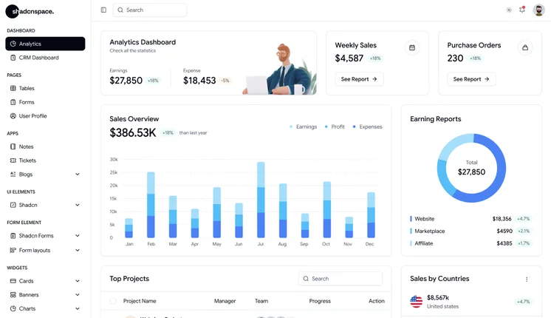Screen dimensions: 551x318
Task: Toggle the Expenses legend series
Action: click(x=367, y=126)
